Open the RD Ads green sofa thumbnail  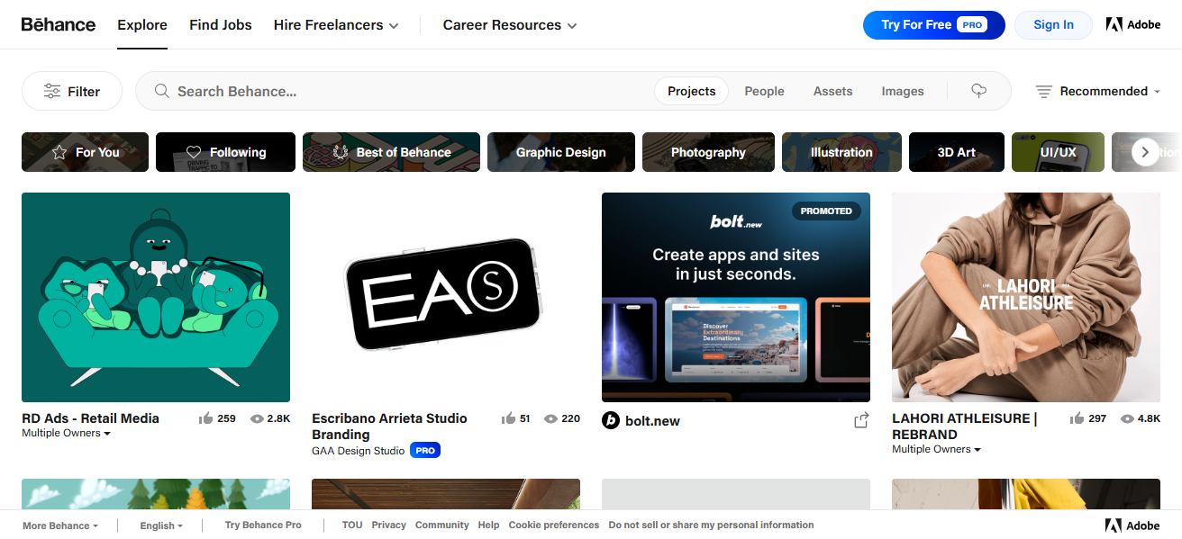pyautogui.click(x=156, y=297)
